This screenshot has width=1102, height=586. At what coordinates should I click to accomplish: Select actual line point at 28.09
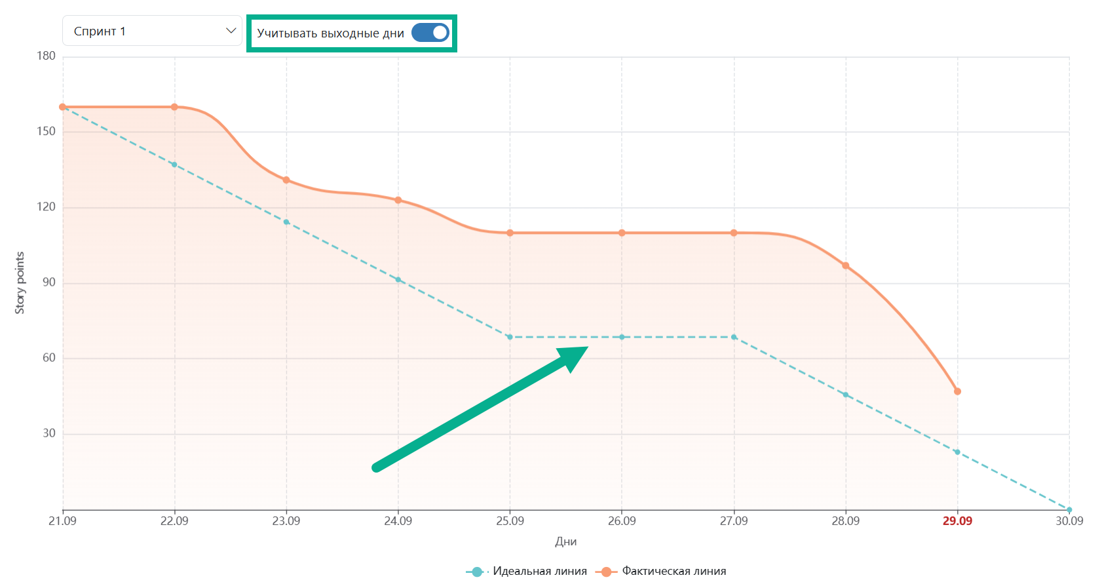(x=846, y=265)
